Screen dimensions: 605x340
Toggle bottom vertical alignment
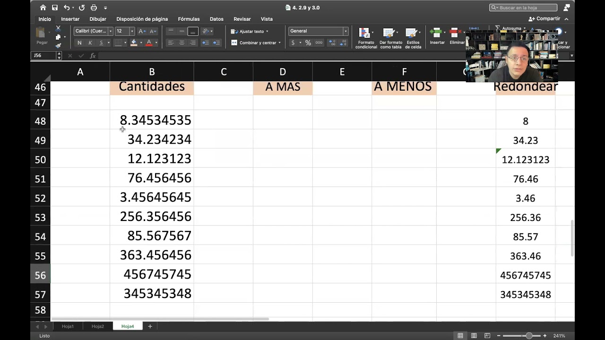[x=192, y=31]
